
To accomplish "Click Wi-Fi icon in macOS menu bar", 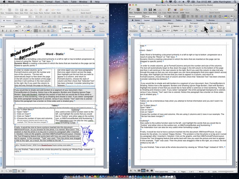I will coord(189,1).
